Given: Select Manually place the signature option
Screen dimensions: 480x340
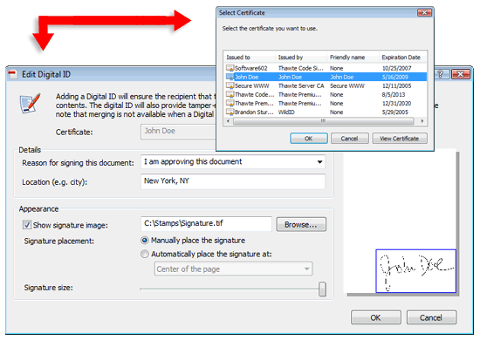Looking at the screenshot, I should click(x=145, y=241).
